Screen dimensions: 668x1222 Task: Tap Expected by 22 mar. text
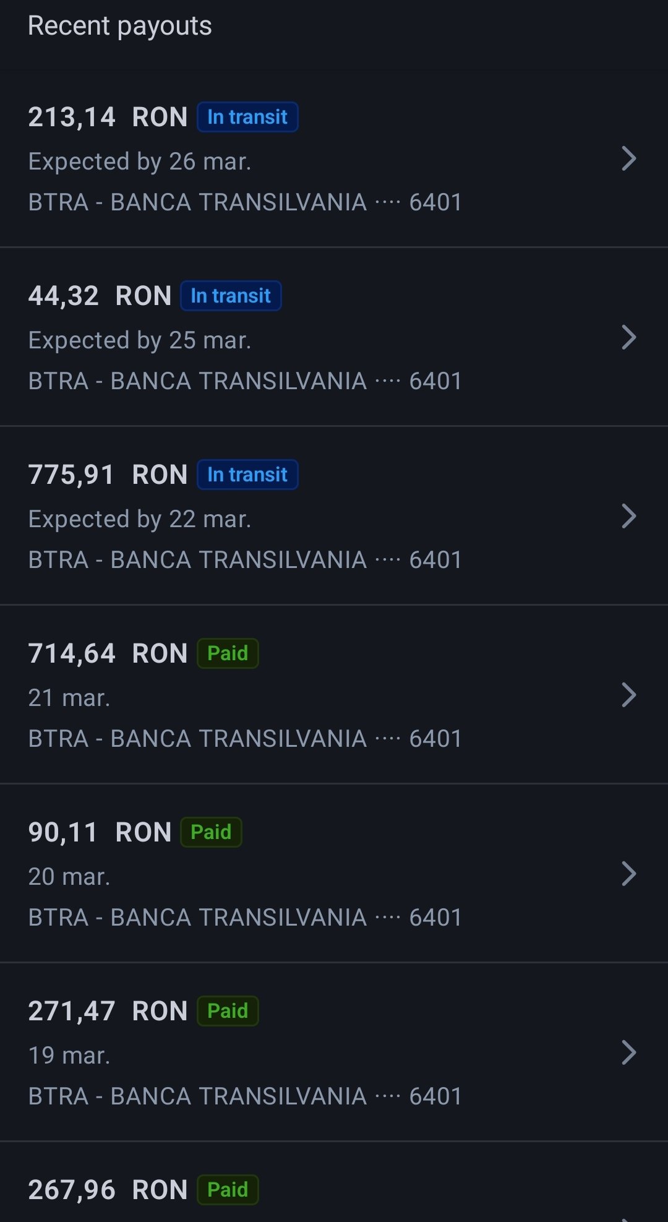coord(140,519)
